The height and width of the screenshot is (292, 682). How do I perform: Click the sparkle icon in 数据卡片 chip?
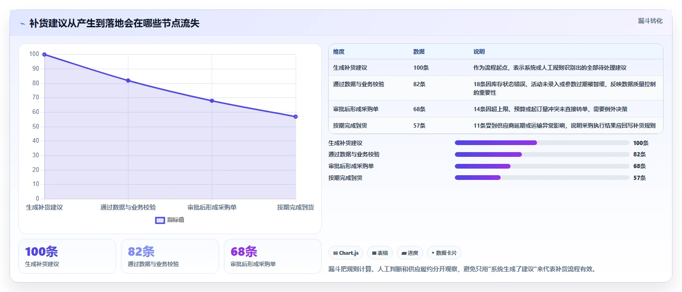[x=433, y=253]
